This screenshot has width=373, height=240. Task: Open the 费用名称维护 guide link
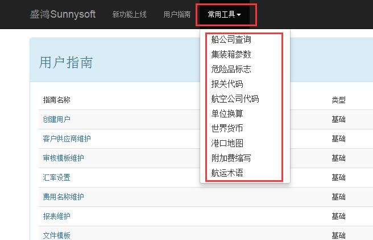(x=63, y=197)
